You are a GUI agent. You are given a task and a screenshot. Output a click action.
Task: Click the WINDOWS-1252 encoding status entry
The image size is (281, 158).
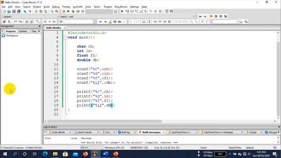(139, 147)
